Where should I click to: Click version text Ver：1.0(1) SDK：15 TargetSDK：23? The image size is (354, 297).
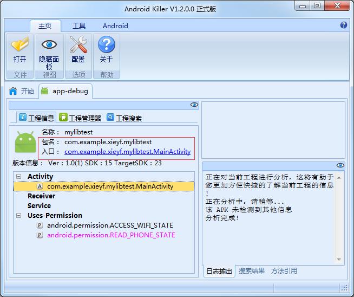[105, 163]
